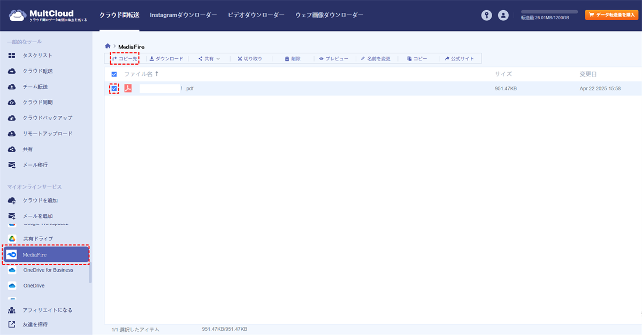642x335 pixels.
Task: Sort by ファイル名 column header
Action: point(141,74)
